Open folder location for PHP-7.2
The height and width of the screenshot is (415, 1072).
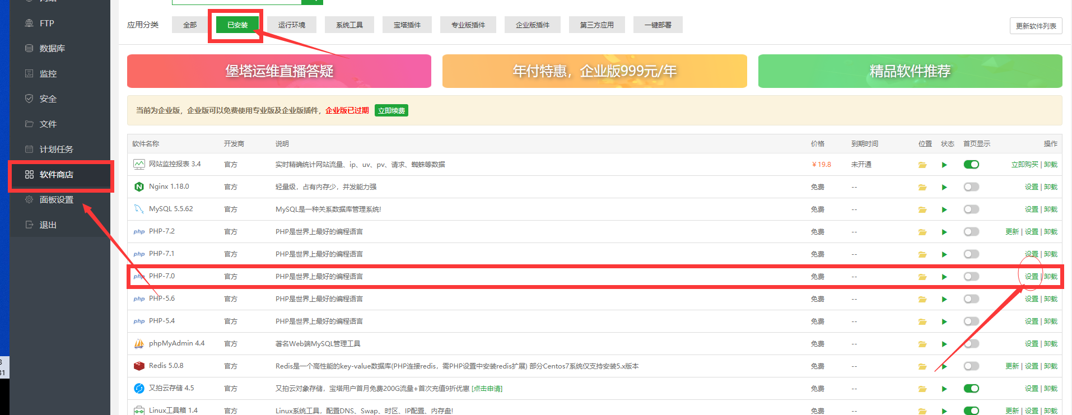click(x=922, y=232)
